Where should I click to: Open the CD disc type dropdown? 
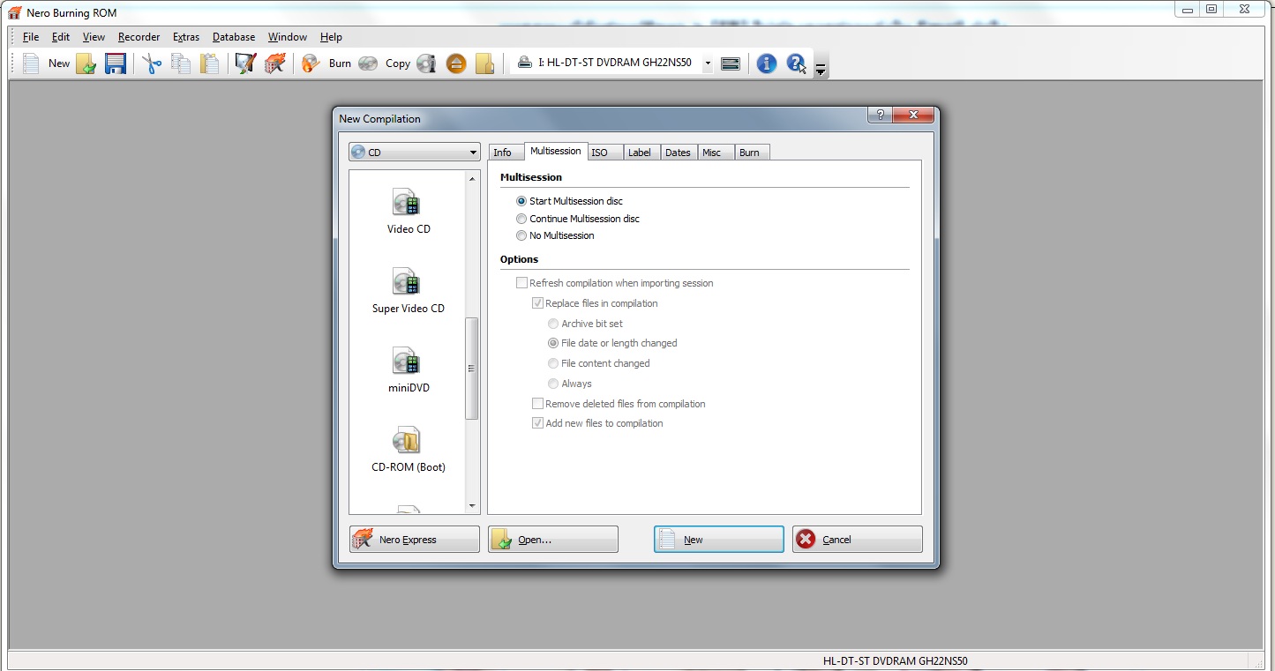click(x=414, y=153)
